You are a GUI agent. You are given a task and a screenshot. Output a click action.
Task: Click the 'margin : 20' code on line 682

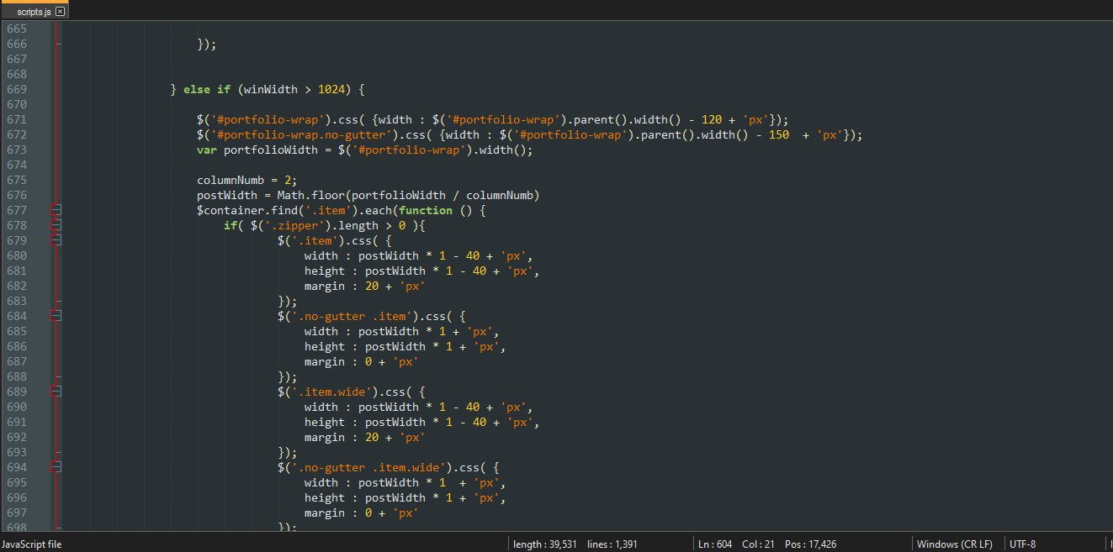[365, 286]
